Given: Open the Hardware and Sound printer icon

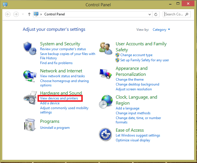Looking at the screenshot, I should point(30,98).
